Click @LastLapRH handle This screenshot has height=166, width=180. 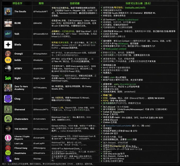[x=39, y=143]
